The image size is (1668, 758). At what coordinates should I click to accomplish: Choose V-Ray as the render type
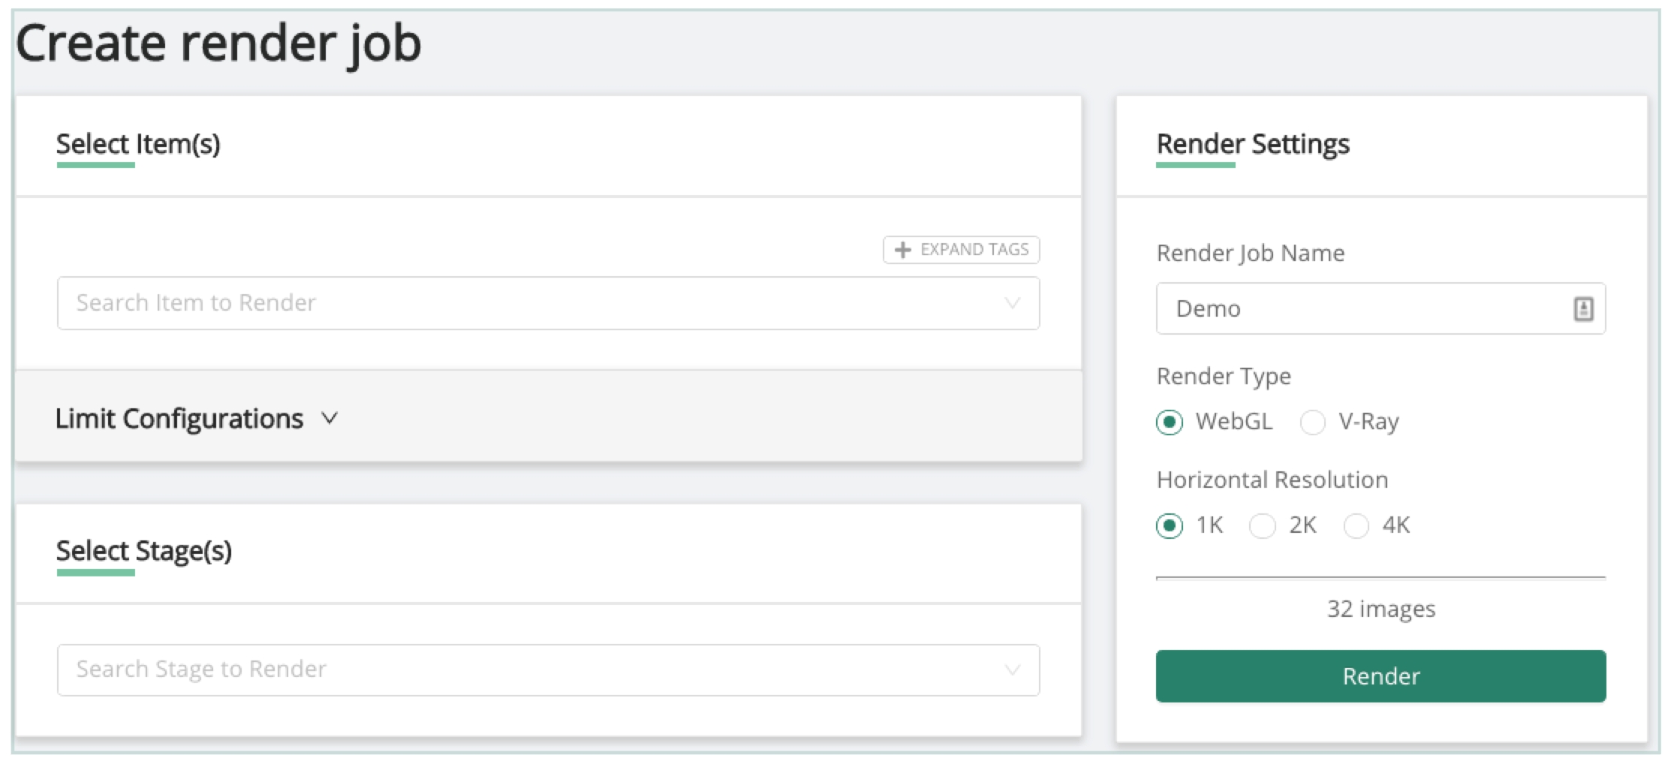pyautogui.click(x=1312, y=422)
